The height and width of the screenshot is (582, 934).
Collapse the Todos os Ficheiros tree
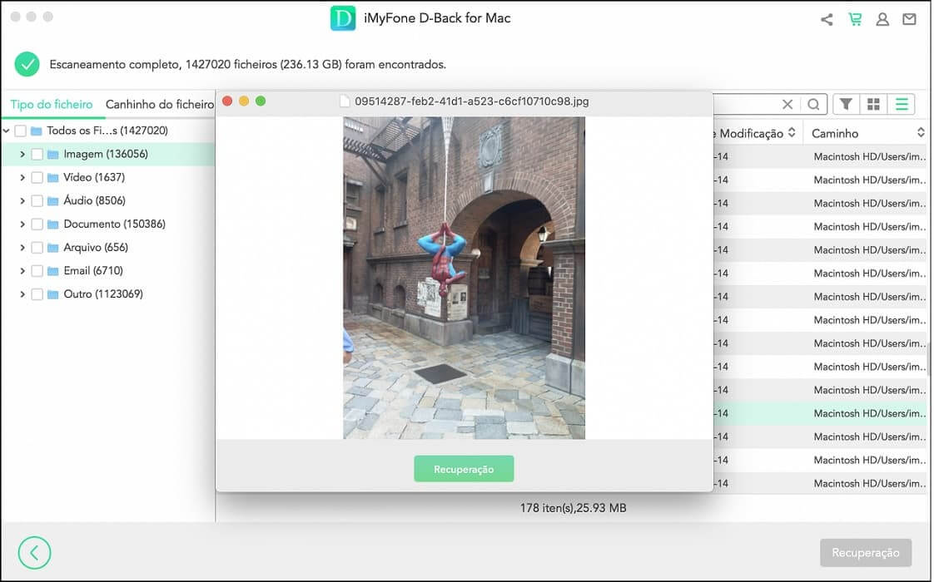[6, 131]
